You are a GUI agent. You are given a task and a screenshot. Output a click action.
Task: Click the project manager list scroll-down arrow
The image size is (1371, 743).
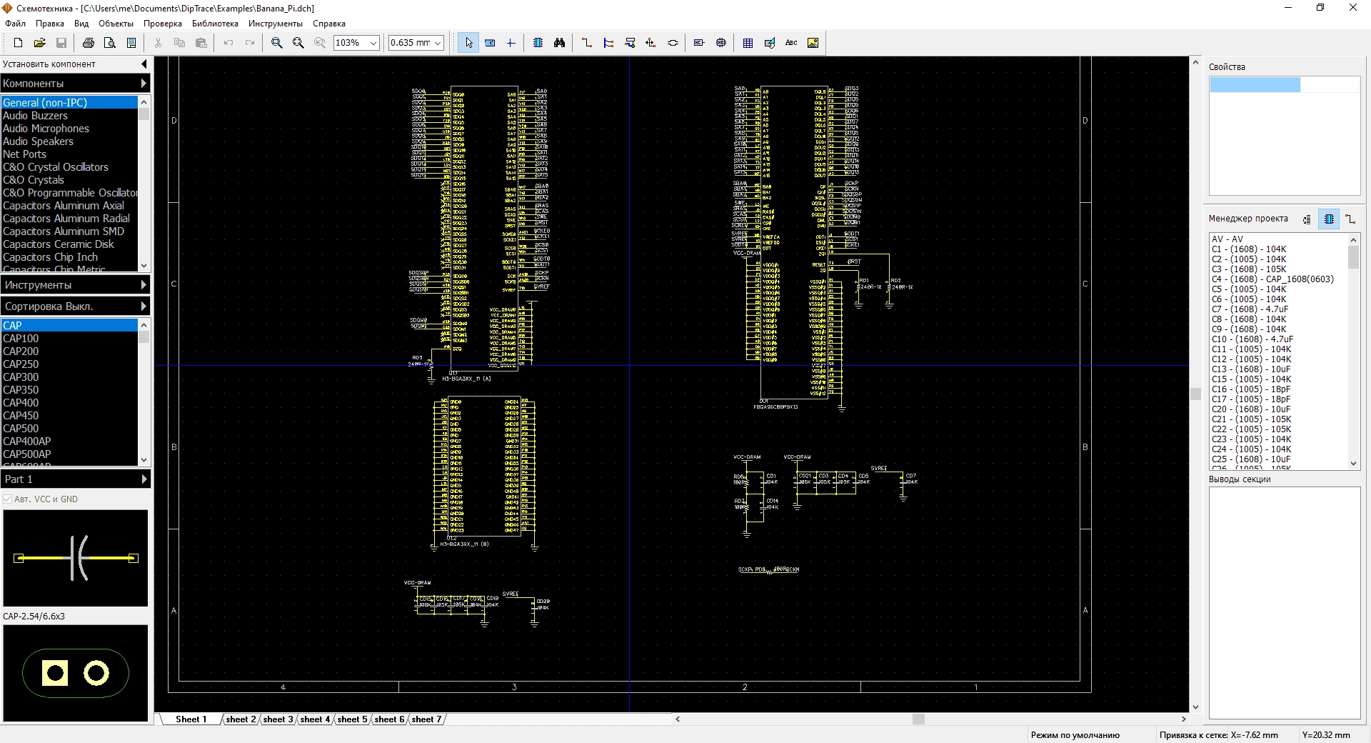tap(1353, 464)
